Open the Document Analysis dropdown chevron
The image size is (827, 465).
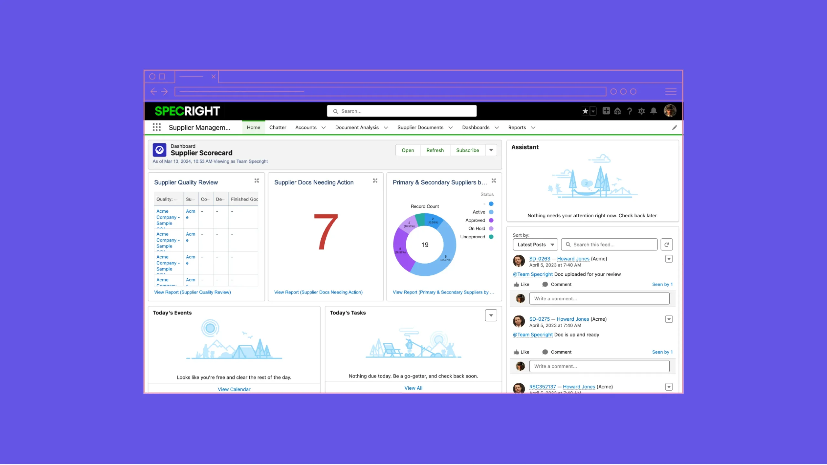(x=386, y=128)
